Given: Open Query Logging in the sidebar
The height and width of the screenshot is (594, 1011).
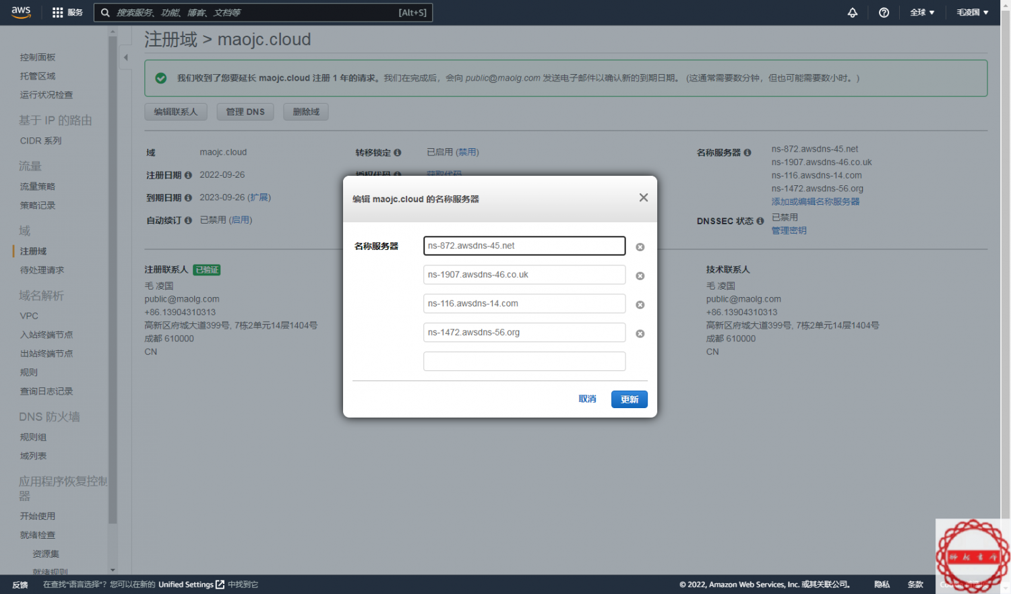Looking at the screenshot, I should pos(47,391).
